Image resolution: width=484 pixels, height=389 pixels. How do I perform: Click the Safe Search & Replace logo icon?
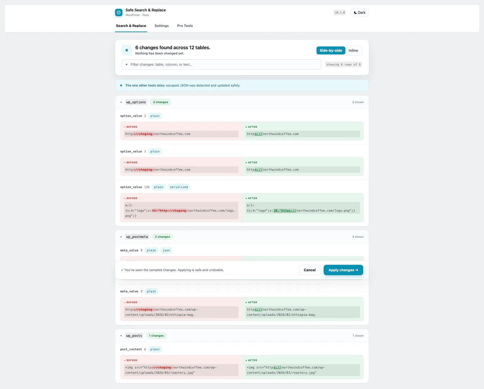point(119,13)
